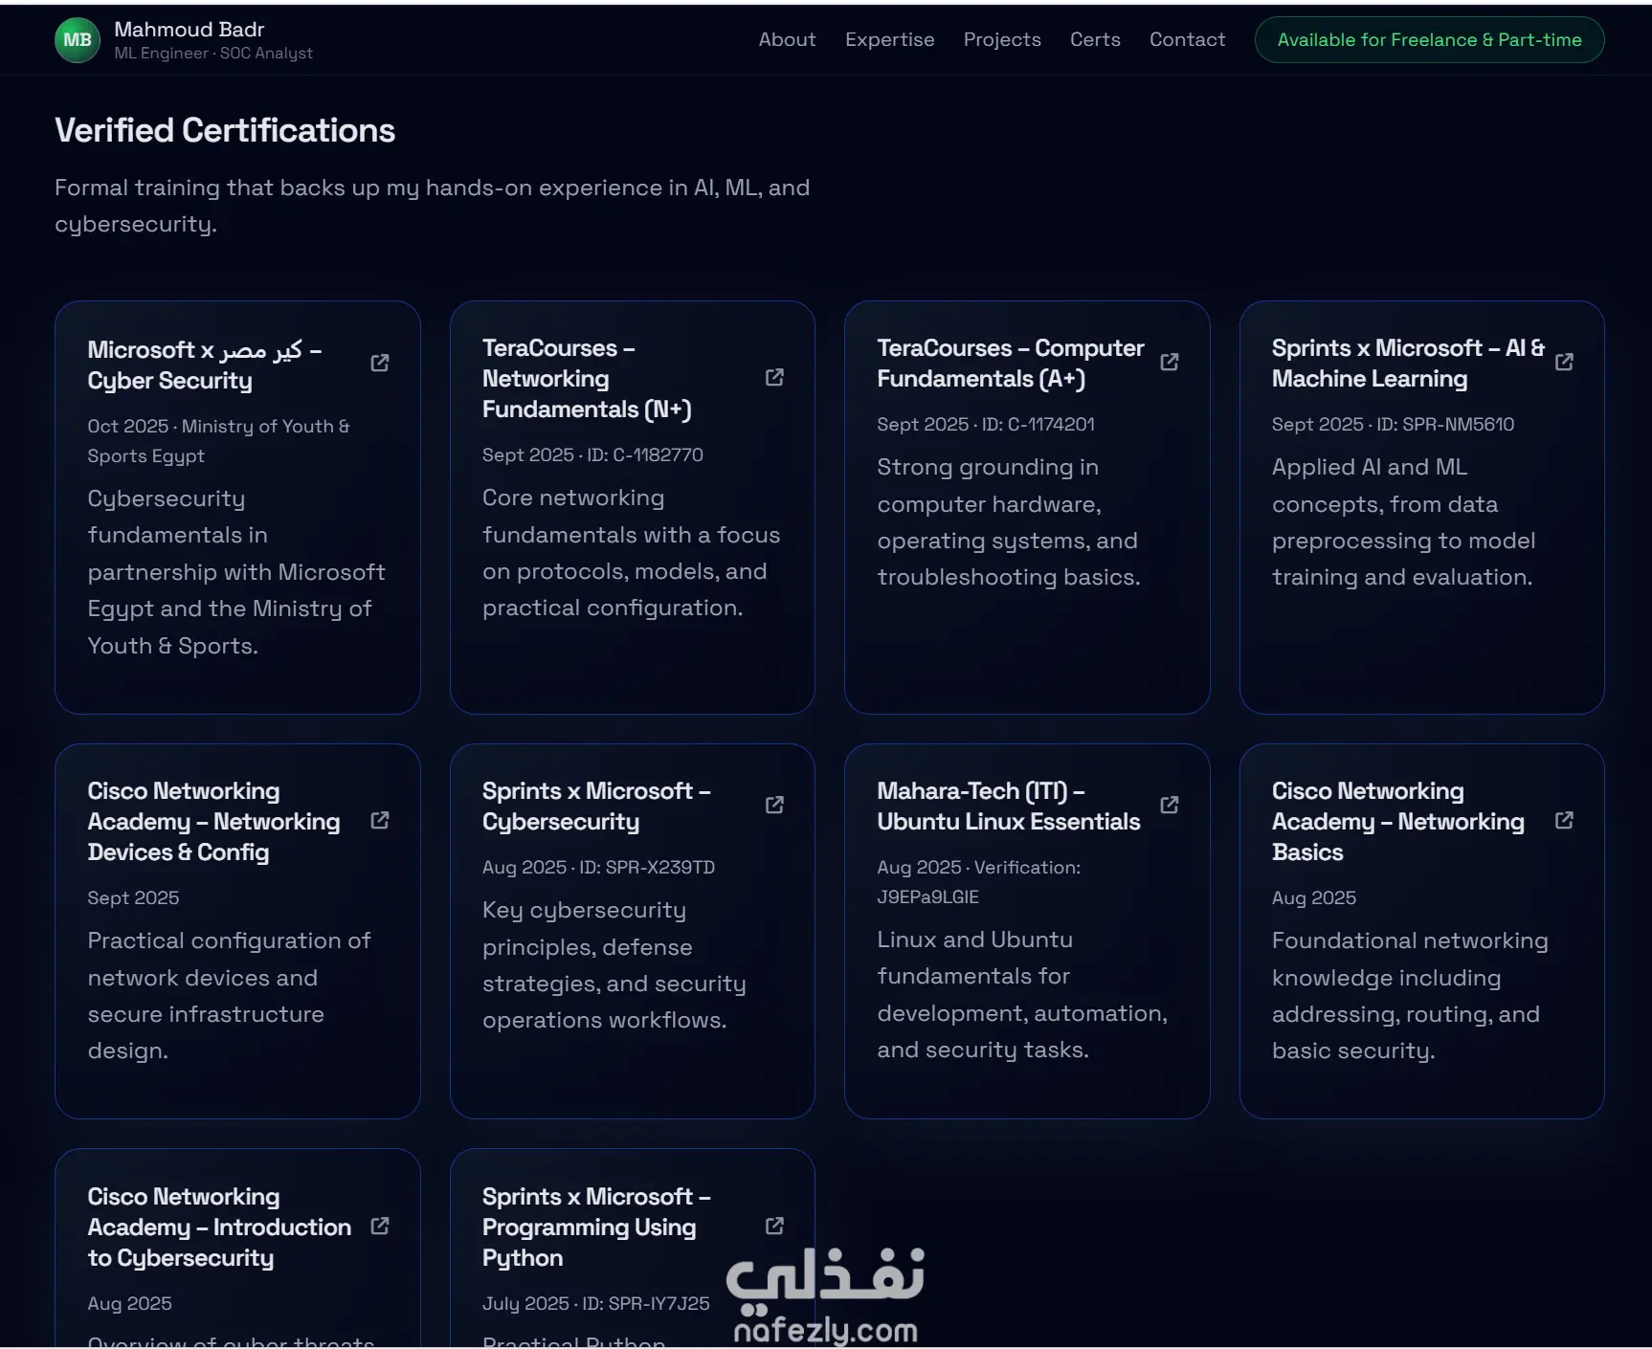Open TeraCourses Networking Fundamentals (N+) title
This screenshot has width=1652, height=1349.
(587, 379)
